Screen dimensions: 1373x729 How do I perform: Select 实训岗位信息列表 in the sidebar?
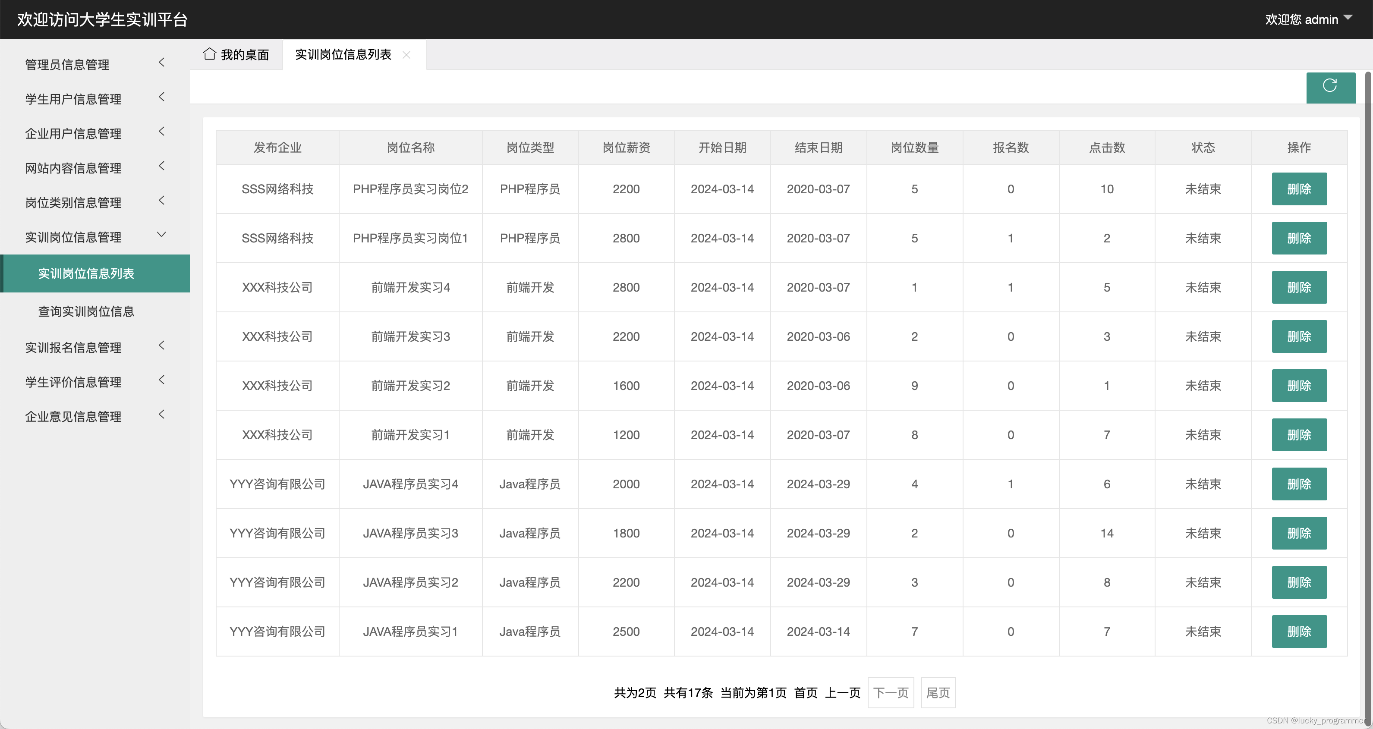point(86,273)
